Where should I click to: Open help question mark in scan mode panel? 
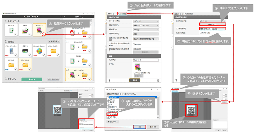[109, 80]
